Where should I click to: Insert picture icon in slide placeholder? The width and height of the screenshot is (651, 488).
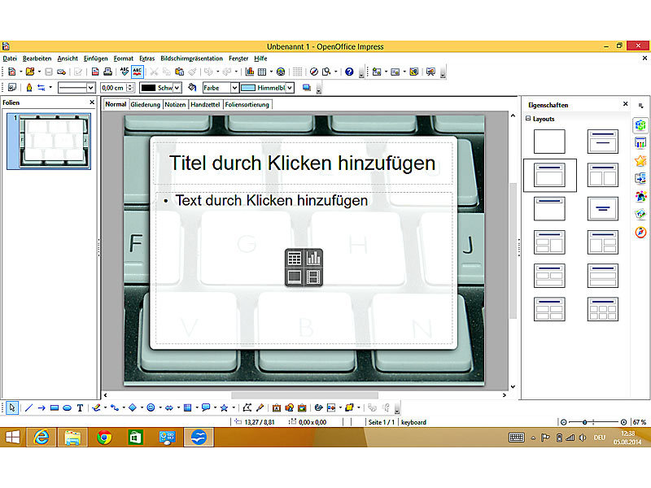click(x=295, y=277)
